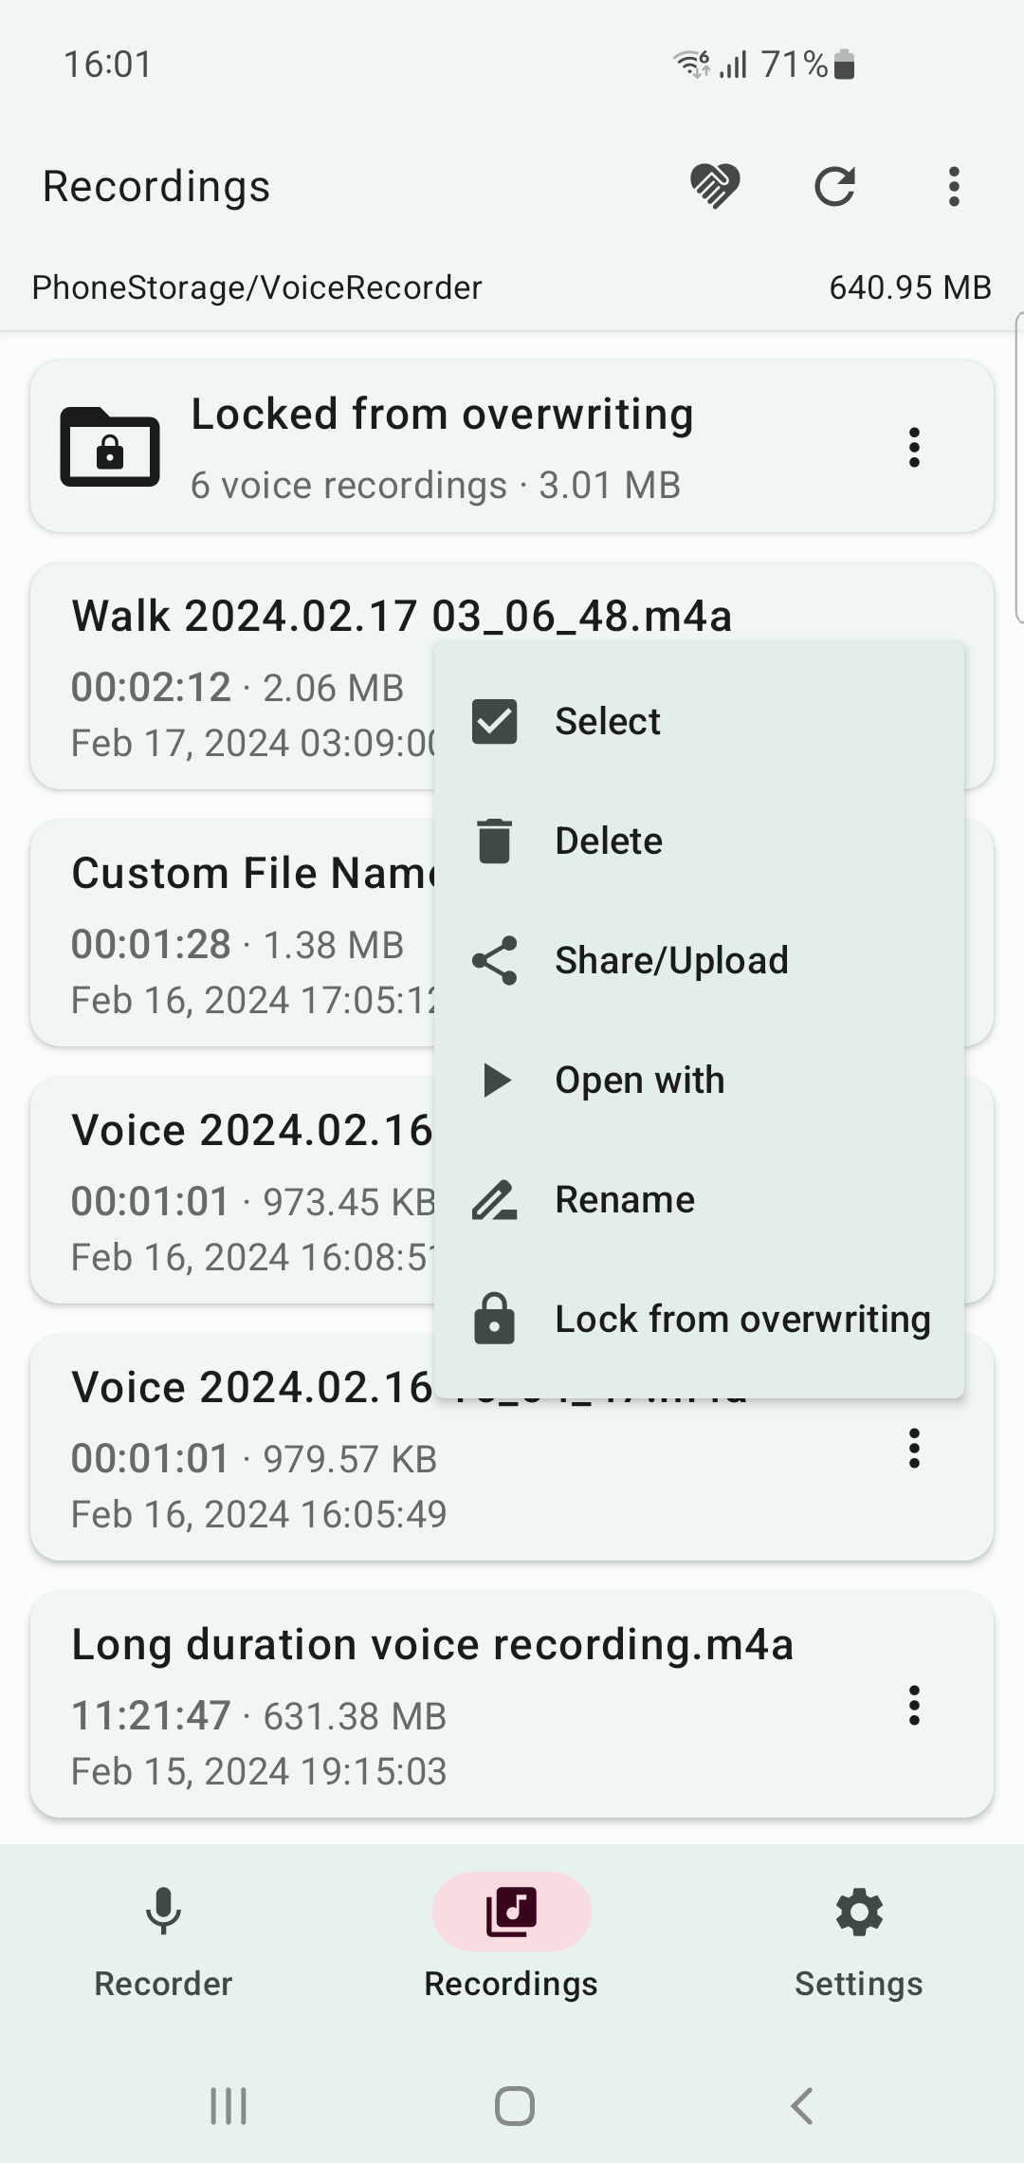Open options for 979.57 KB voice recording
The height and width of the screenshot is (2163, 1024).
coord(914,1448)
